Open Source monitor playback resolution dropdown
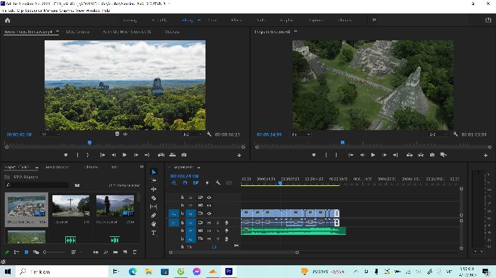 coord(192,134)
